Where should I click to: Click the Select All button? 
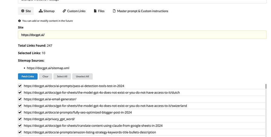click(x=62, y=77)
